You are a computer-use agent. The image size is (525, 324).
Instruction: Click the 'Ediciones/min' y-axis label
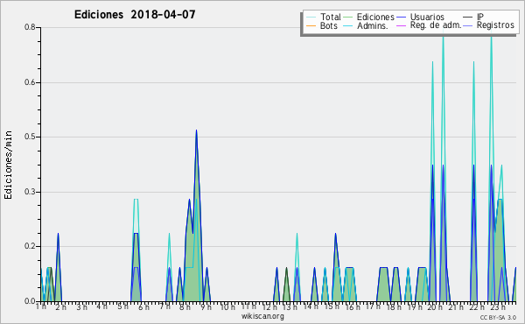coord(8,165)
